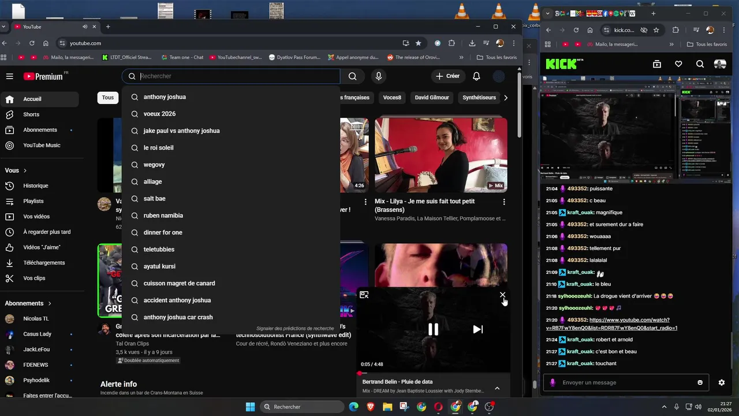Open browser extensions puzzle icon

tap(452, 43)
